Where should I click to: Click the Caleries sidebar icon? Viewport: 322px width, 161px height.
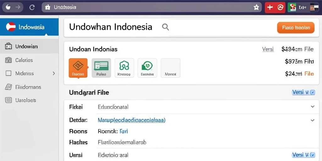[x=8, y=60]
